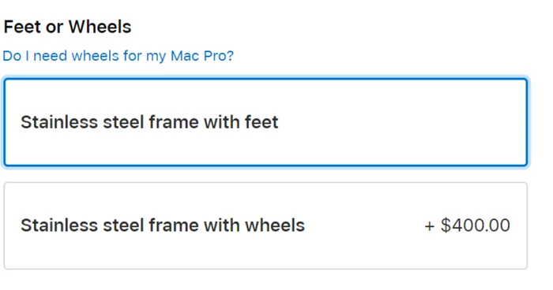Click the 'Stainless steel frame with feet' label text
This screenshot has height=290, width=553.
(x=149, y=122)
